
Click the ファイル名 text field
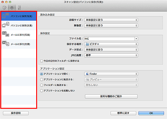coord(109,39)
